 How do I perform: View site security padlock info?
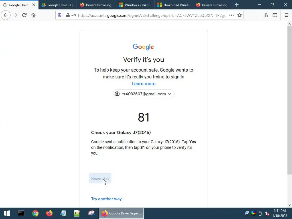pyautogui.click(x=68, y=15)
